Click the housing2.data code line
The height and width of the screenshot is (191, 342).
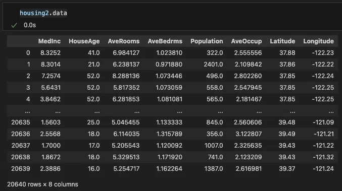pos(43,13)
